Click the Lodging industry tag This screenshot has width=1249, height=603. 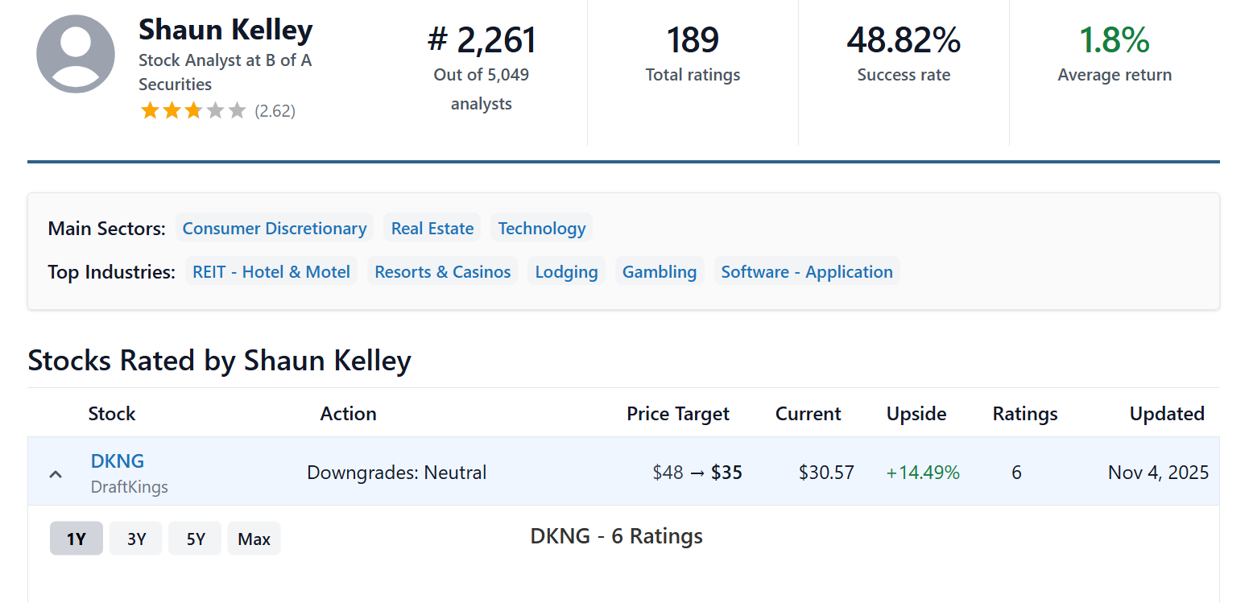(x=566, y=271)
